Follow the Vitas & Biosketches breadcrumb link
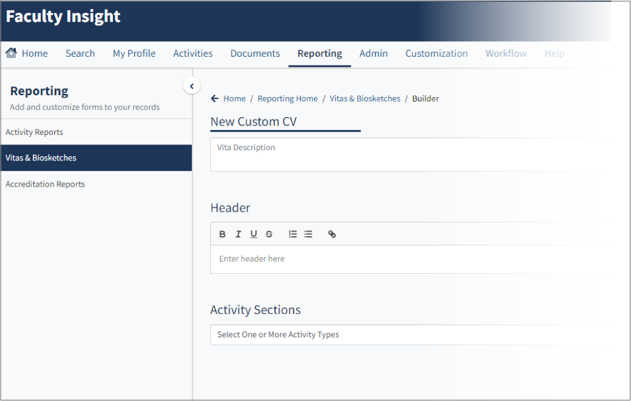The image size is (631, 401). [x=365, y=98]
